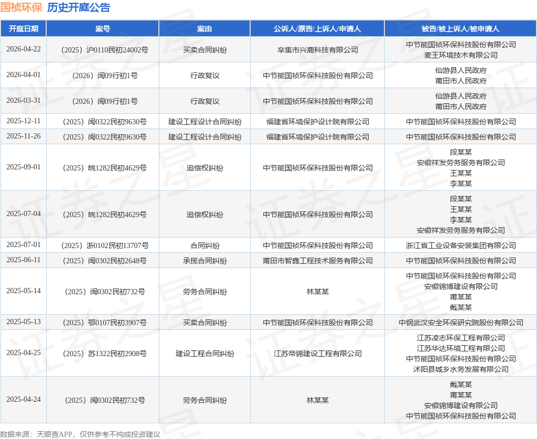
Task: Click defendant 中钢武汉安全环保研究院股份有限公司
Action: click(x=460, y=323)
